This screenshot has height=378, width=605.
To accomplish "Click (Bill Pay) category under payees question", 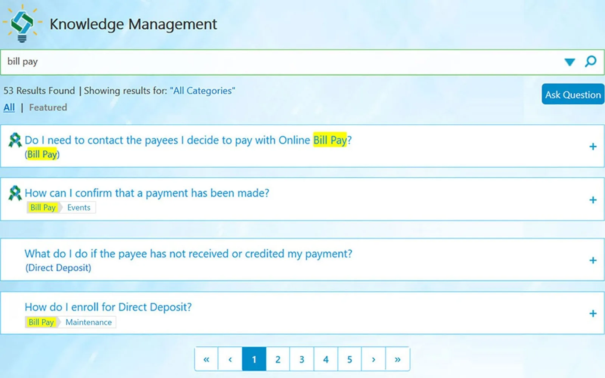I will 42,154.
